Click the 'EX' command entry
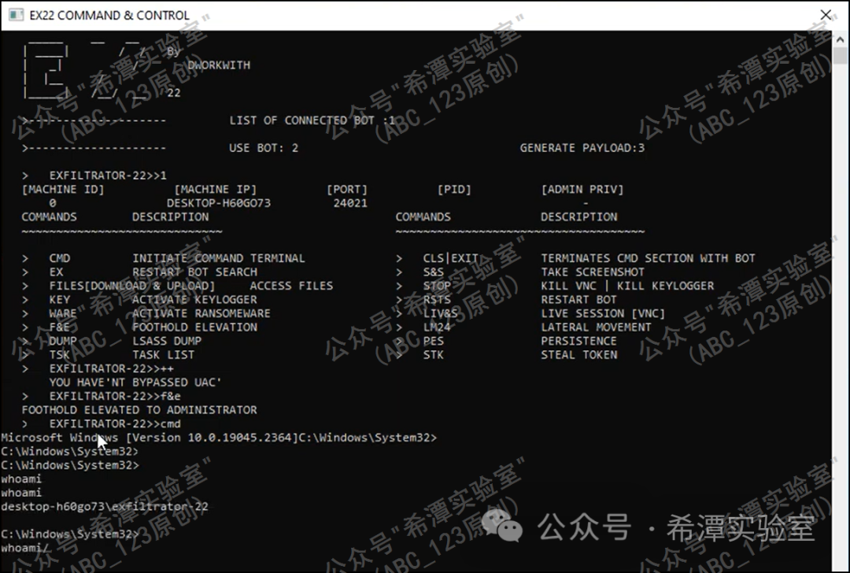850x573 pixels. [x=56, y=272]
